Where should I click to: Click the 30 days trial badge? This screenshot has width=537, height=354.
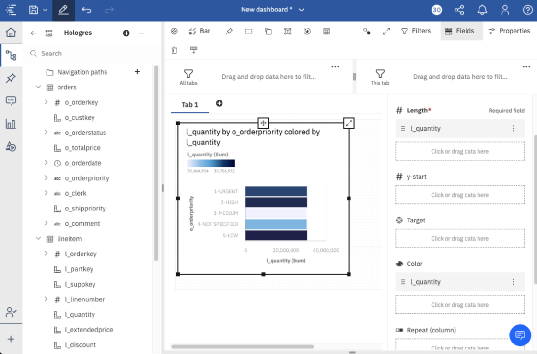437,10
